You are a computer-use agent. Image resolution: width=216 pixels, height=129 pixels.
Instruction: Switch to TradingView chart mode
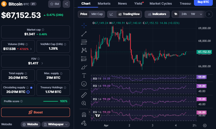pos(129,14)
